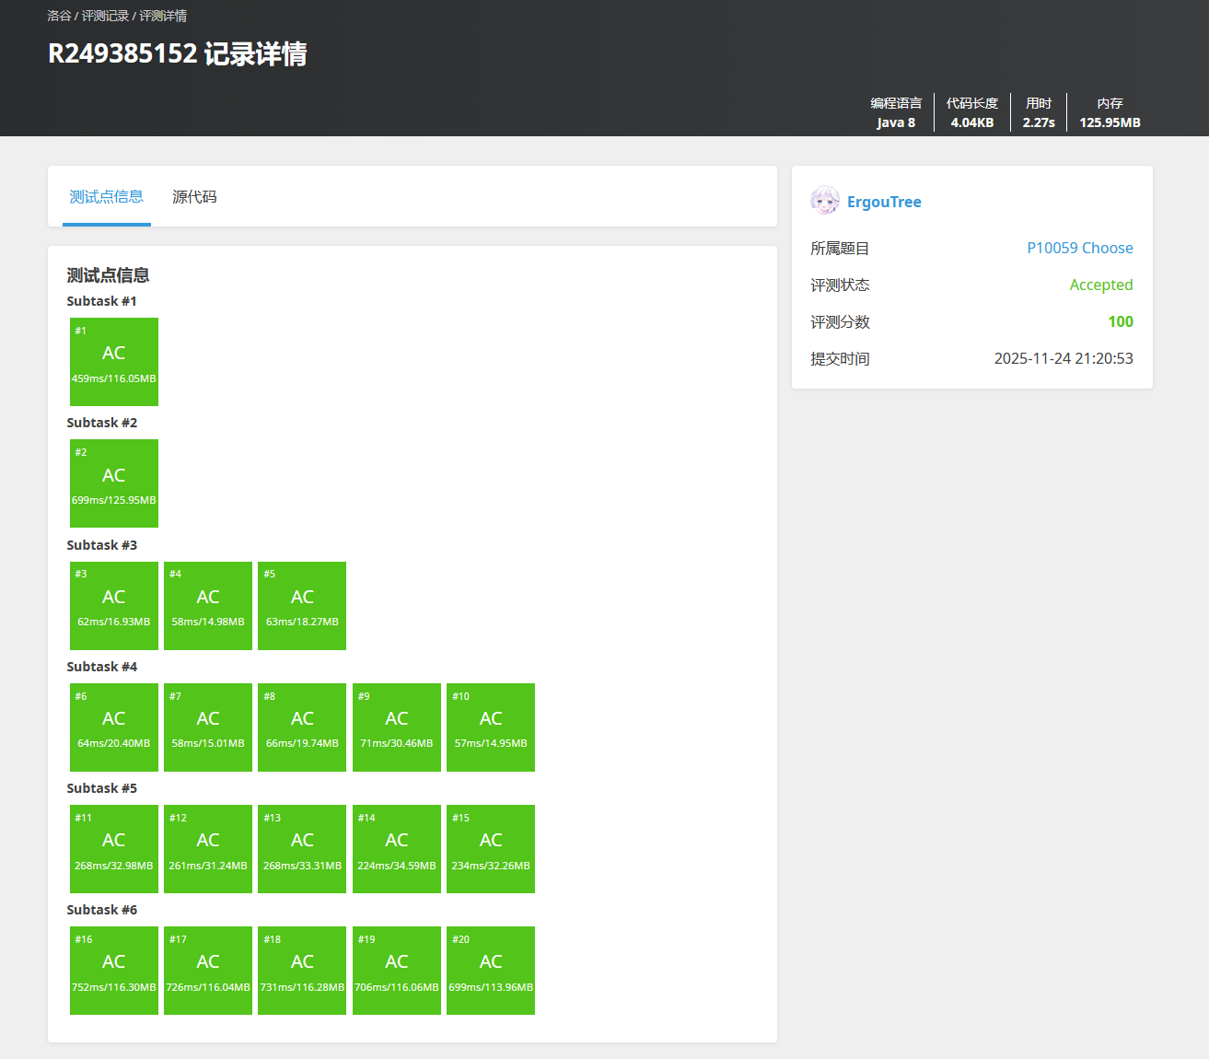Screen dimensions: 1209x1059
Task: Click test case #13 AC tile
Action: point(302,849)
